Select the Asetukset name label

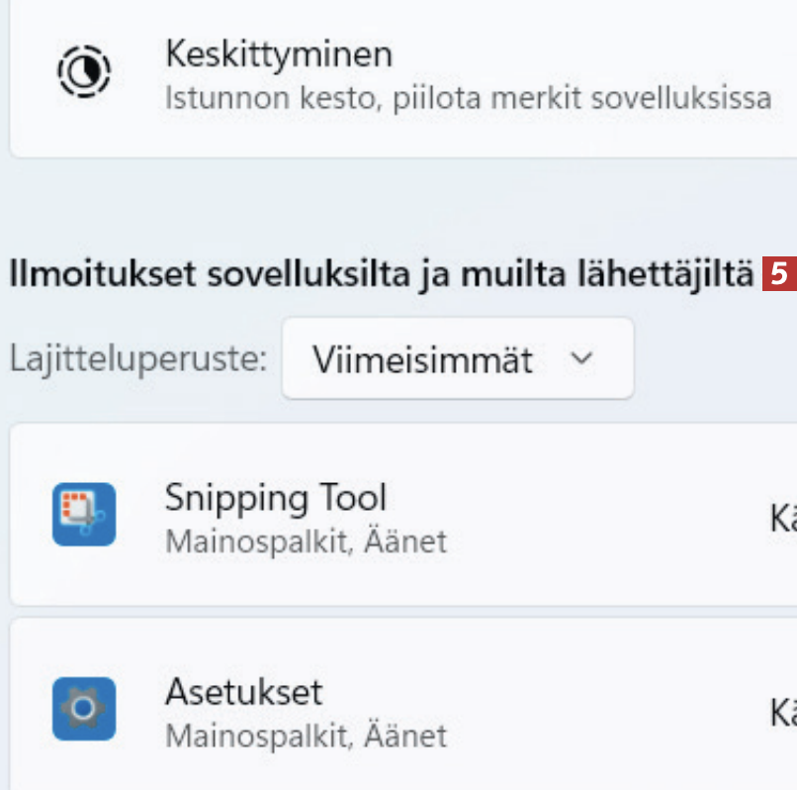click(244, 691)
